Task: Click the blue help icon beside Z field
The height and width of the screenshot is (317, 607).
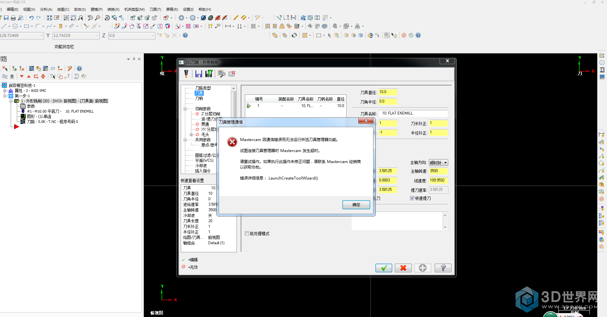Action: pos(185,35)
